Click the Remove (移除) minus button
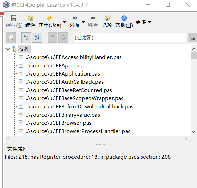Viewport: 197px width, 188px height. (93, 22)
